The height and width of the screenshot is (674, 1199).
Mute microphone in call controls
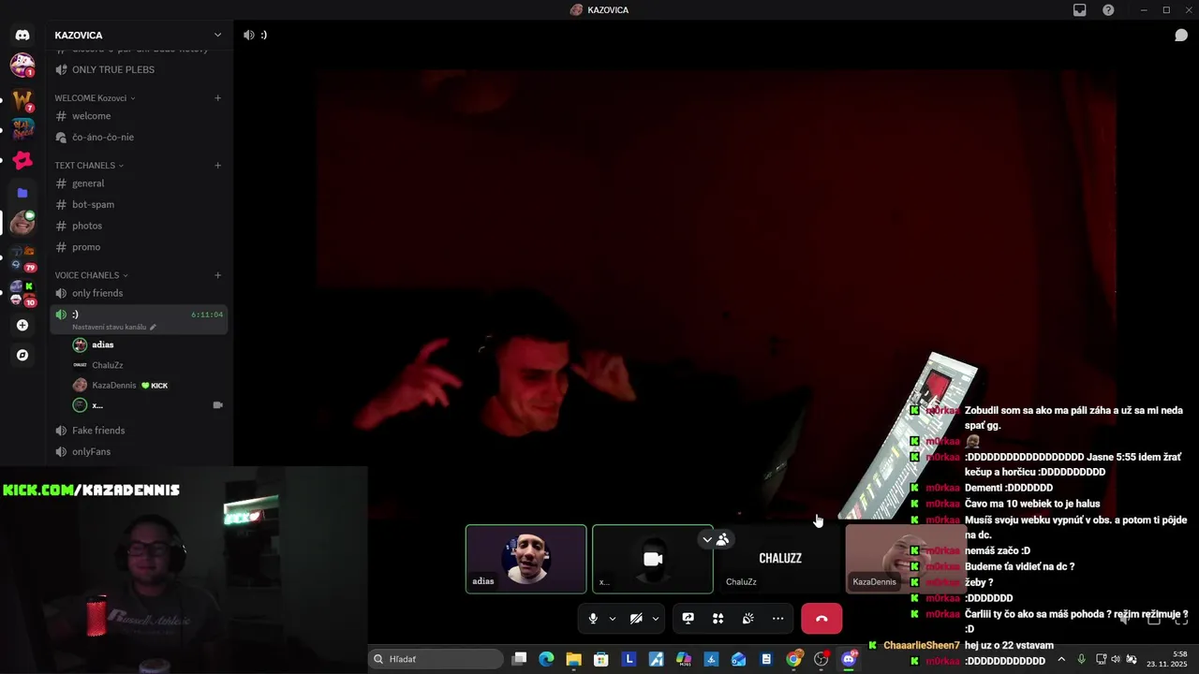[593, 619]
